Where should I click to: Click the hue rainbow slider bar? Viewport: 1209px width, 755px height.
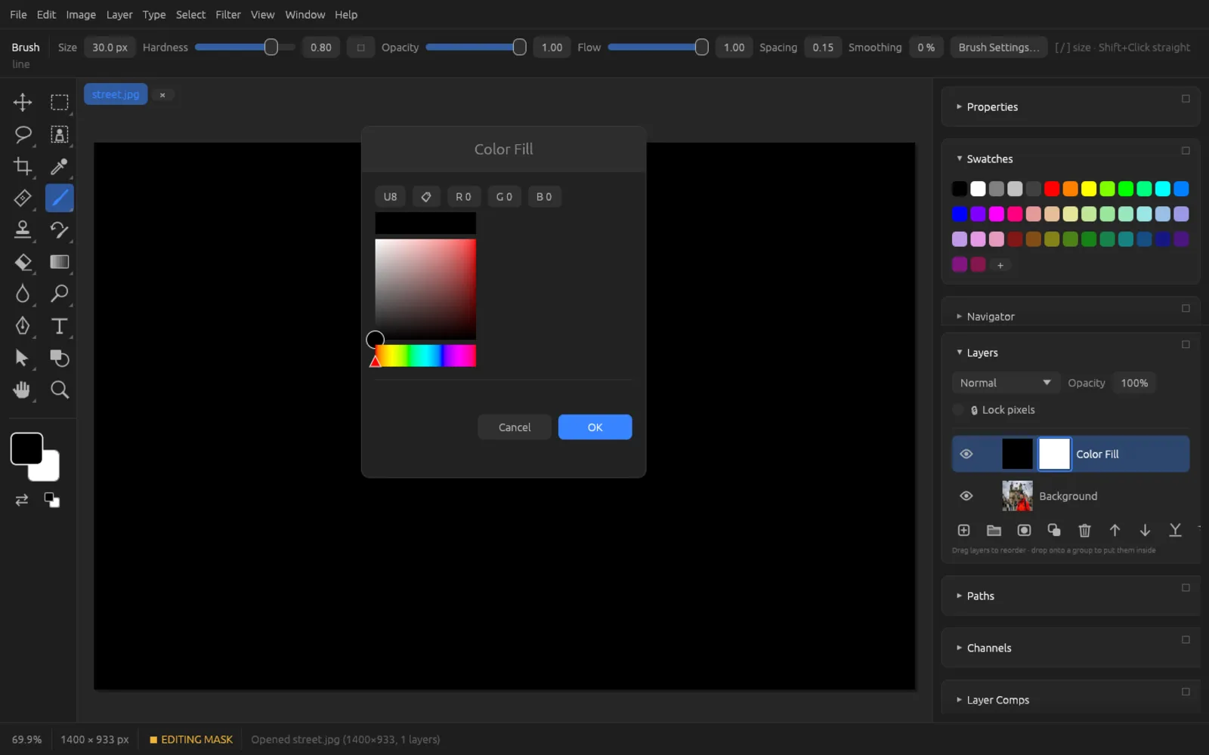[425, 356]
